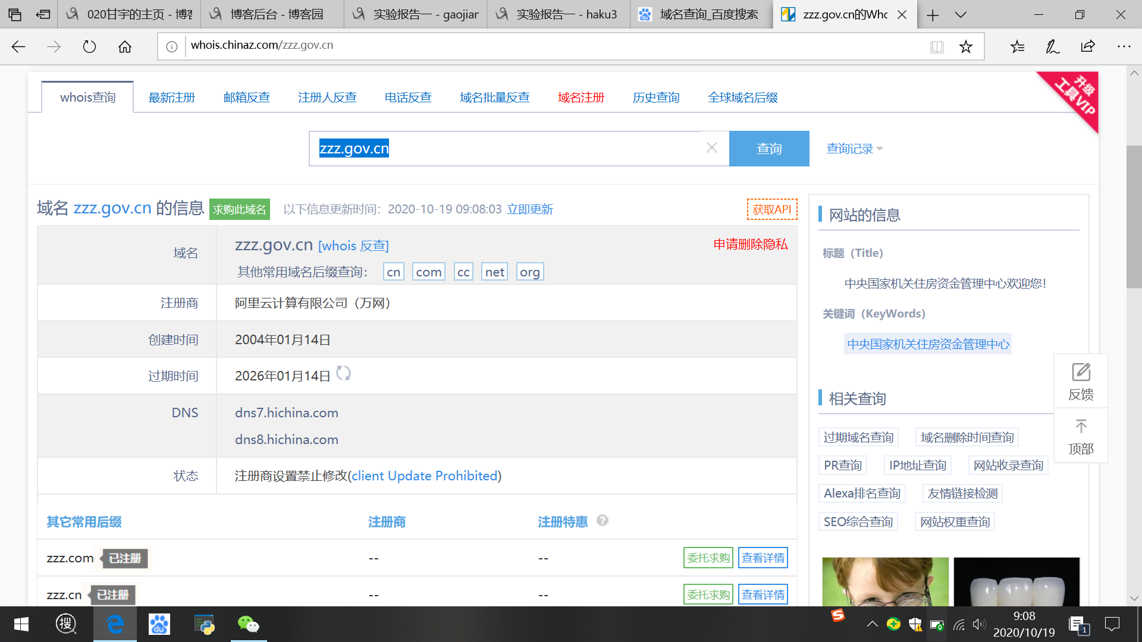Click the page vertical scrollbar thumb
The width and height of the screenshot is (1142, 642).
[1134, 217]
